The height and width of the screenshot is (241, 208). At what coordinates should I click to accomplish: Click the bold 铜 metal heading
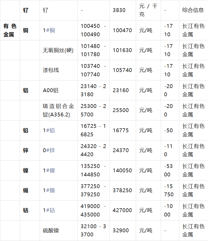(x=26, y=30)
